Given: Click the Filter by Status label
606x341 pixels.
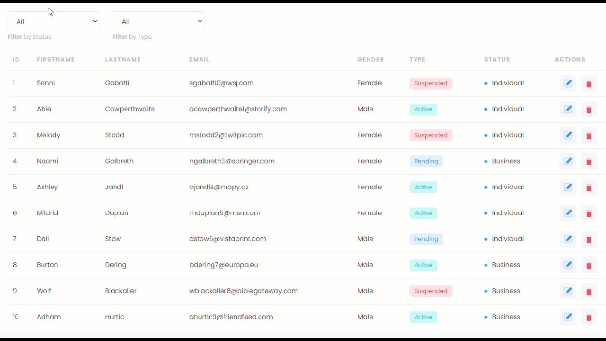Looking at the screenshot, I should click(x=29, y=37).
